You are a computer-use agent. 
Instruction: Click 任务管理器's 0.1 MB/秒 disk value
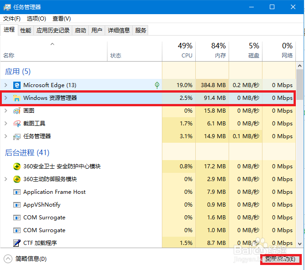click(x=246, y=136)
